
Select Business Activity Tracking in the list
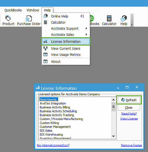coord(57,115)
